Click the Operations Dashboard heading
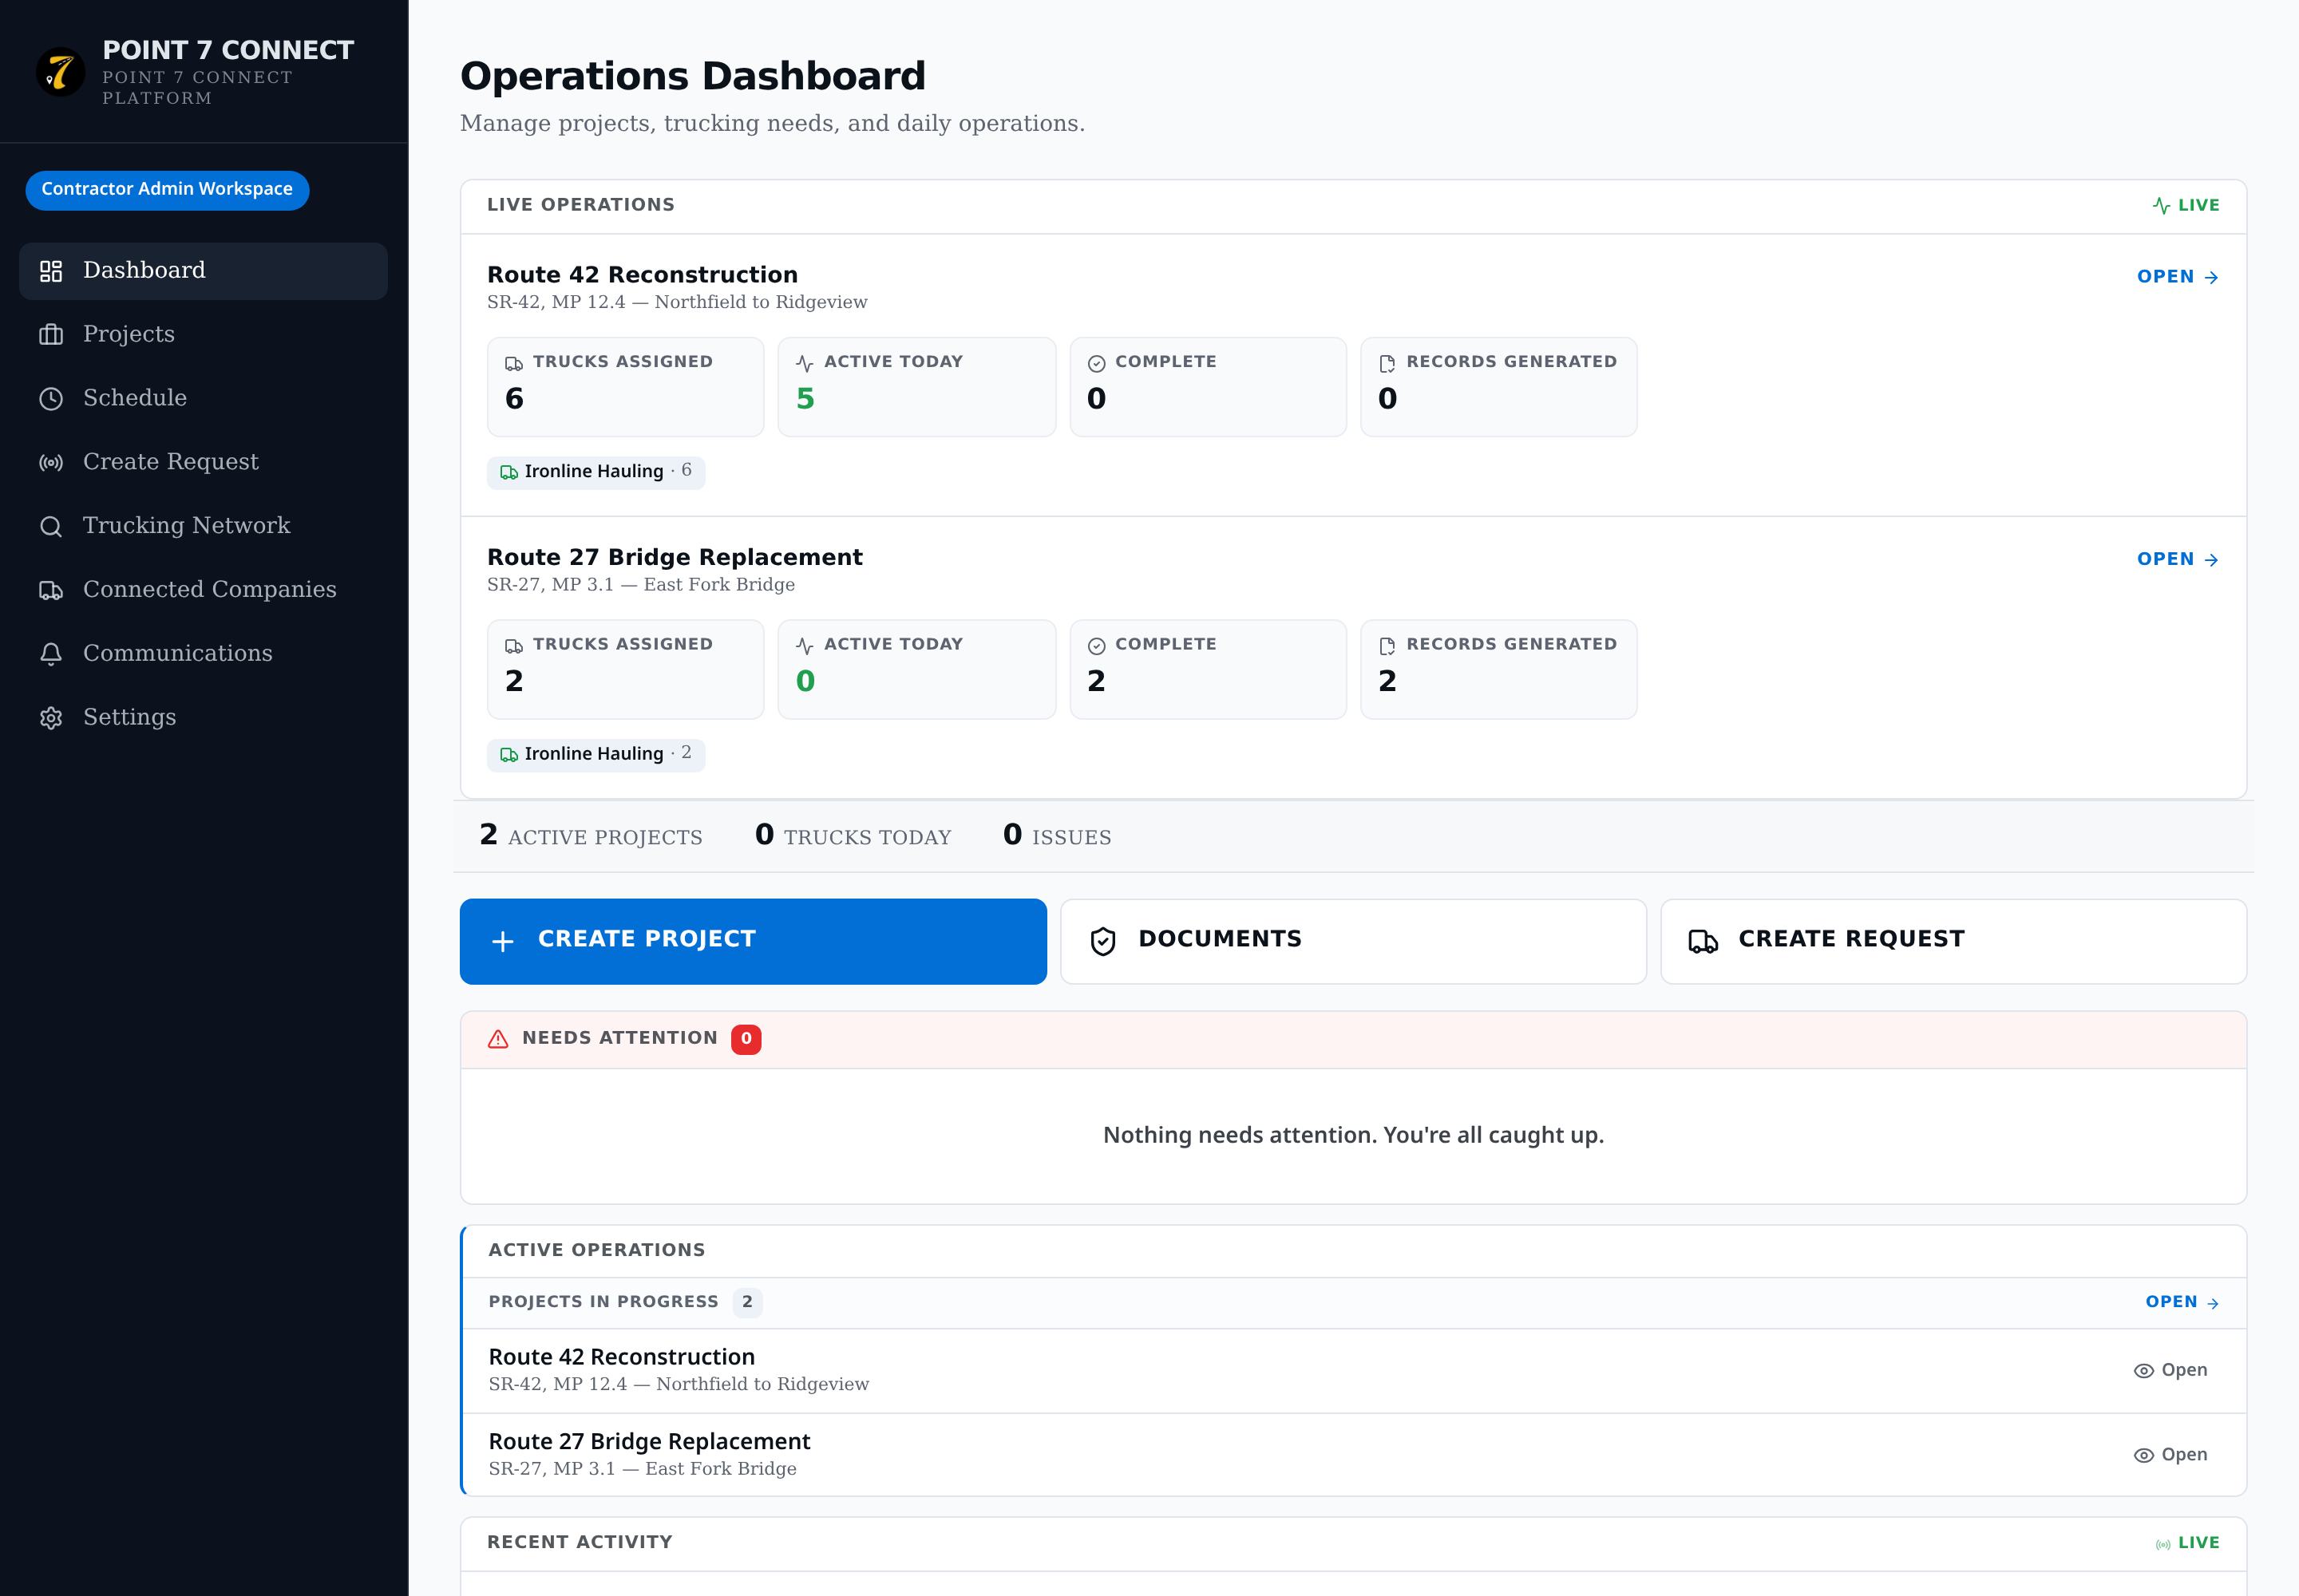The width and height of the screenshot is (2299, 1596). tap(694, 77)
